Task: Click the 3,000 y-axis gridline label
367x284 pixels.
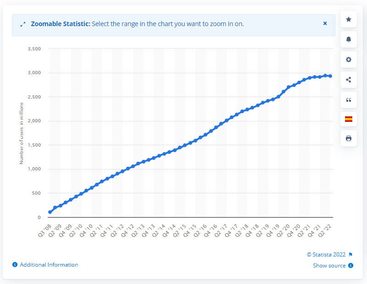Action: click(x=35, y=73)
